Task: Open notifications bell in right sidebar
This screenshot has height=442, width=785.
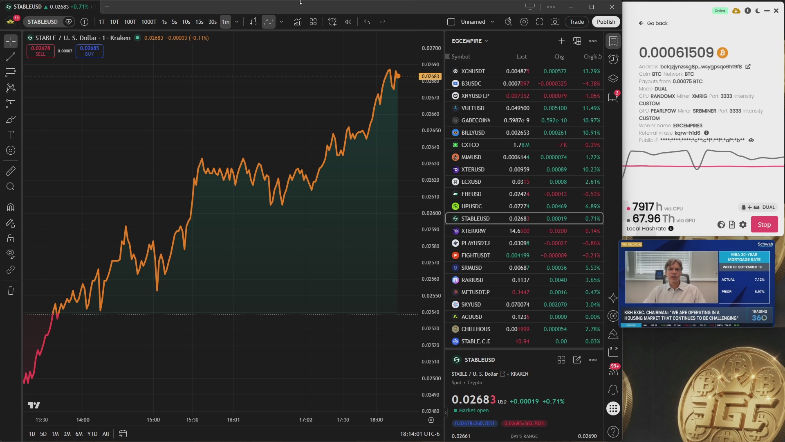Action: tap(613, 390)
